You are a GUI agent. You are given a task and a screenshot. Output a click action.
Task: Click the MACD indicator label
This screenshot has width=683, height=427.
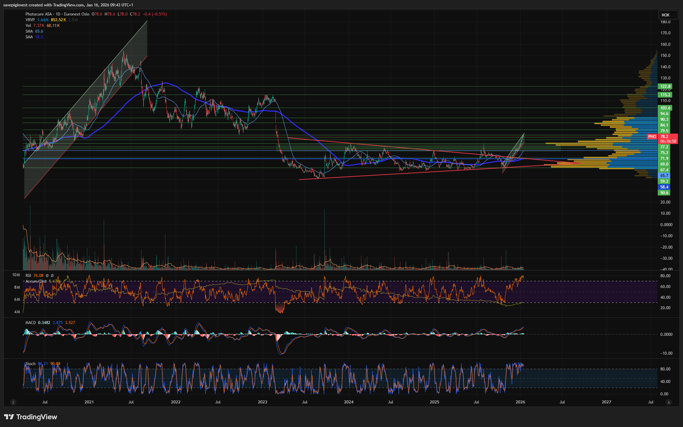tap(30, 323)
